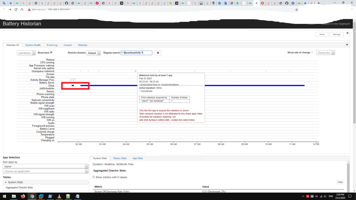Open the Choose line dropdown
Screen dimensions: 356x200
pos(325,53)
